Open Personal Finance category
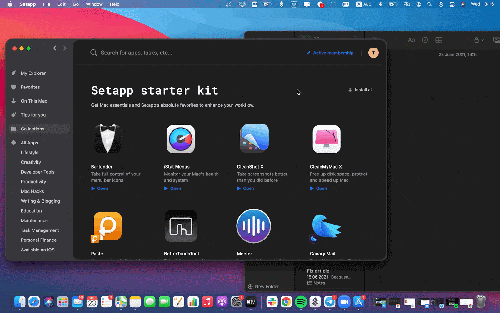The height and width of the screenshot is (313, 500). pos(39,240)
